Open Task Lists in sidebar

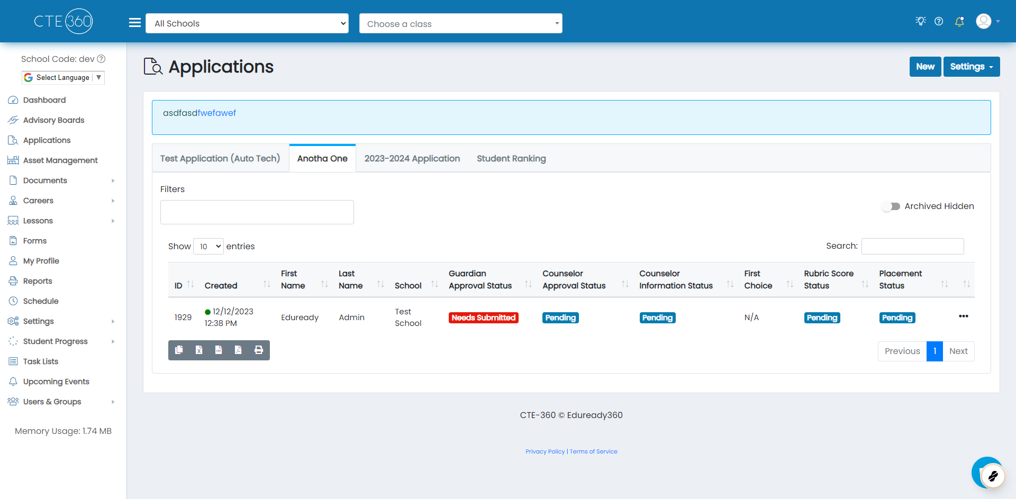click(x=41, y=361)
